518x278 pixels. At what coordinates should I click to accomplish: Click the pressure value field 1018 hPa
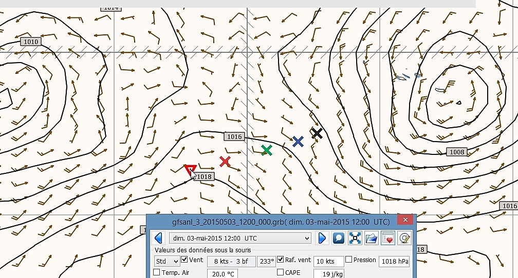(394, 261)
